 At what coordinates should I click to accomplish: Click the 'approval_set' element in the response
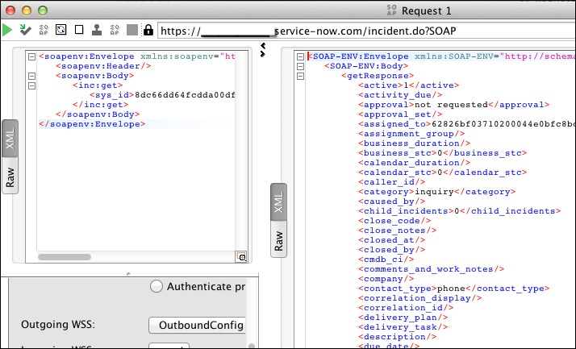click(400, 114)
